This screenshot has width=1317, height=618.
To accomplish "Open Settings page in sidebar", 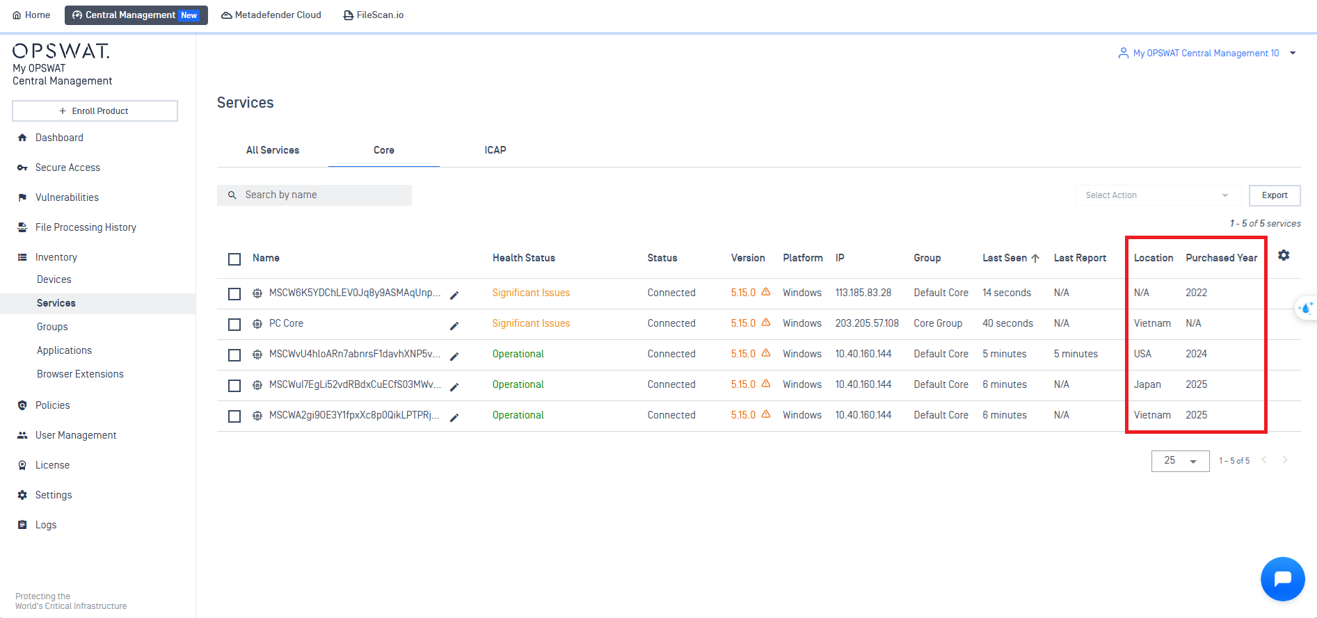I will [54, 495].
